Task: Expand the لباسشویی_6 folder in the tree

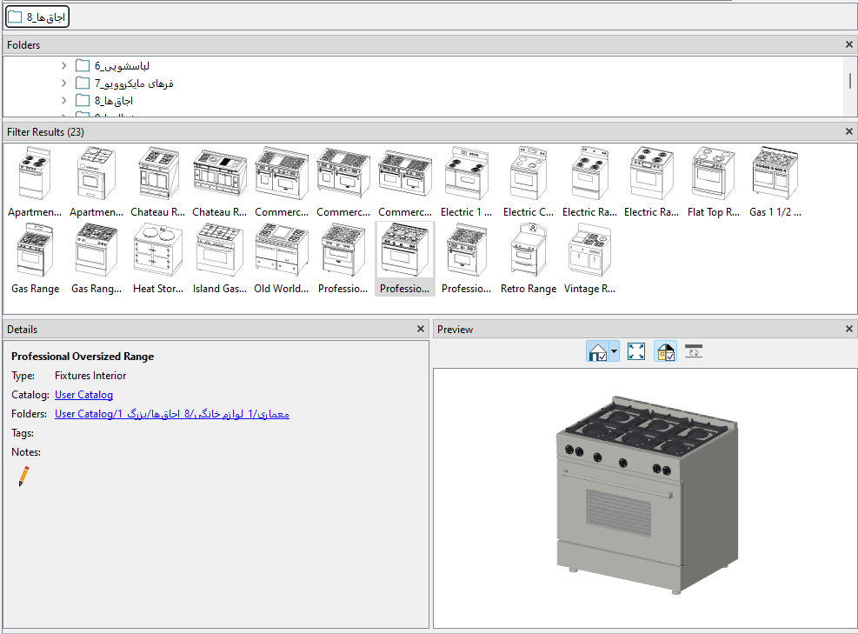Action: tap(64, 66)
